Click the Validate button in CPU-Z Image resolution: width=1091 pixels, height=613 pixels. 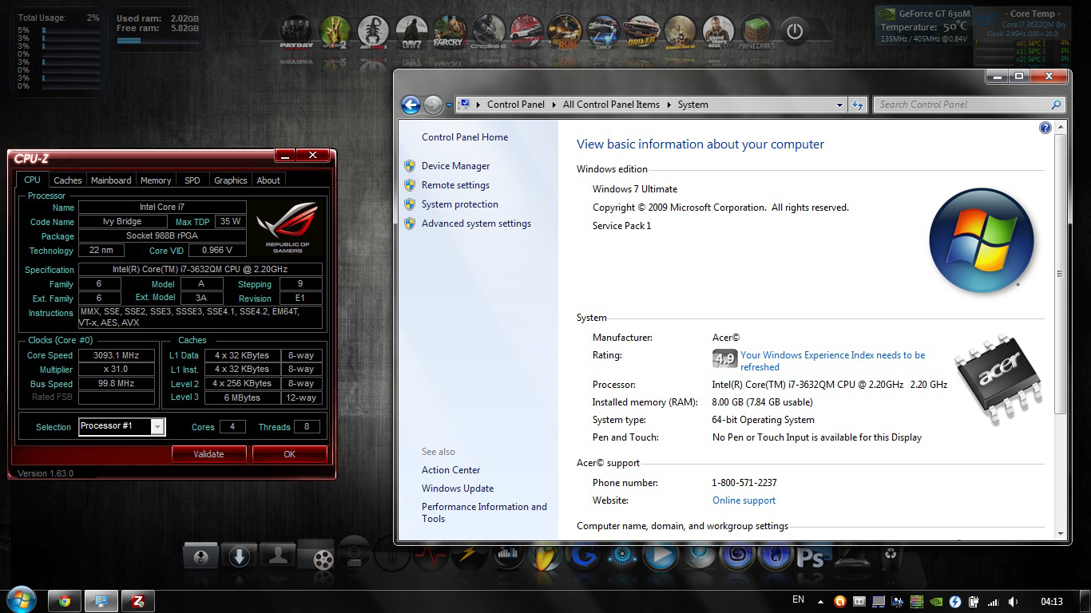click(x=208, y=454)
